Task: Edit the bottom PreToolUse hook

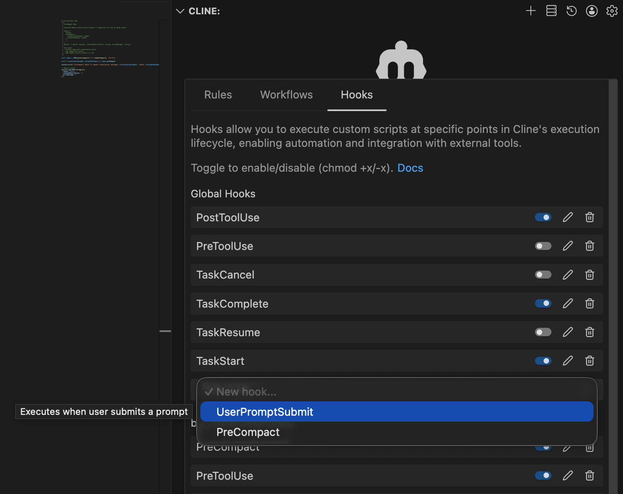Action: point(567,475)
